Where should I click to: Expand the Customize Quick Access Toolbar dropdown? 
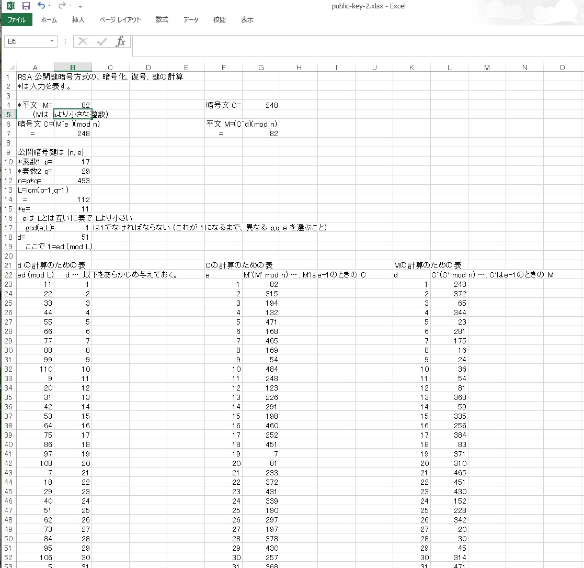click(80, 6)
